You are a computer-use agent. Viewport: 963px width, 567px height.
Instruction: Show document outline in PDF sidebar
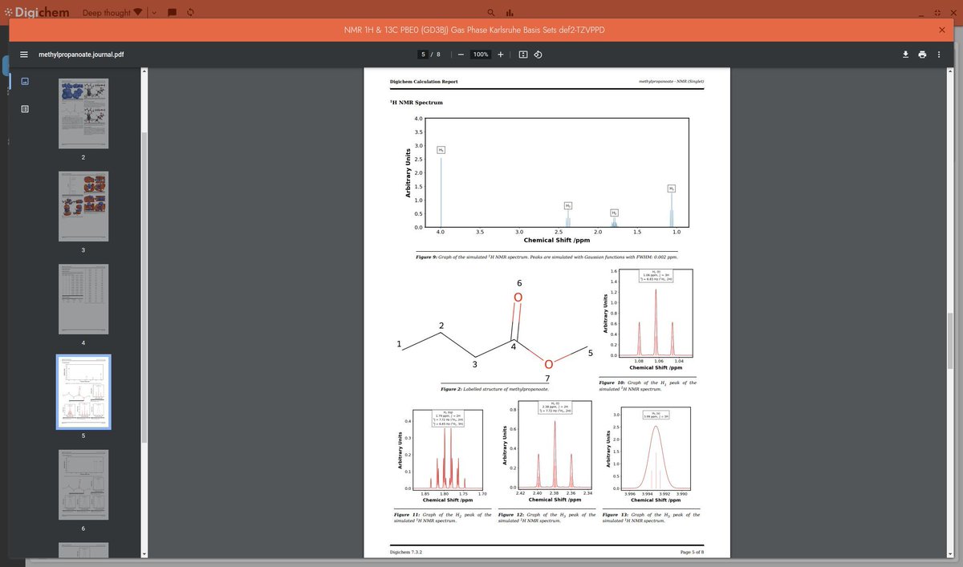point(25,108)
